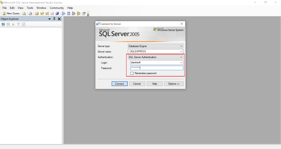The height and width of the screenshot is (149, 281).
Task: Click the Connect icon in Object Explorer
Action: (x=3, y=24)
